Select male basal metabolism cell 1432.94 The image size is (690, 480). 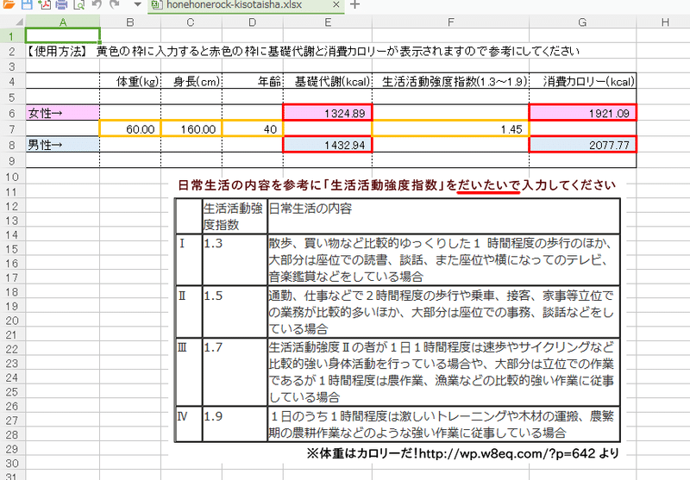point(328,145)
